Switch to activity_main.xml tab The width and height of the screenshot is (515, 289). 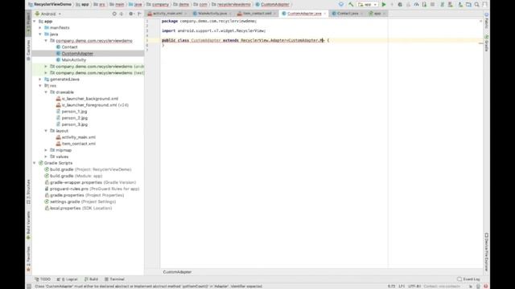[x=167, y=14]
